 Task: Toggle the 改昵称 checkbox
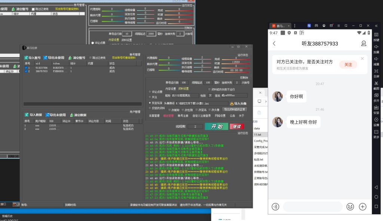pos(170,110)
